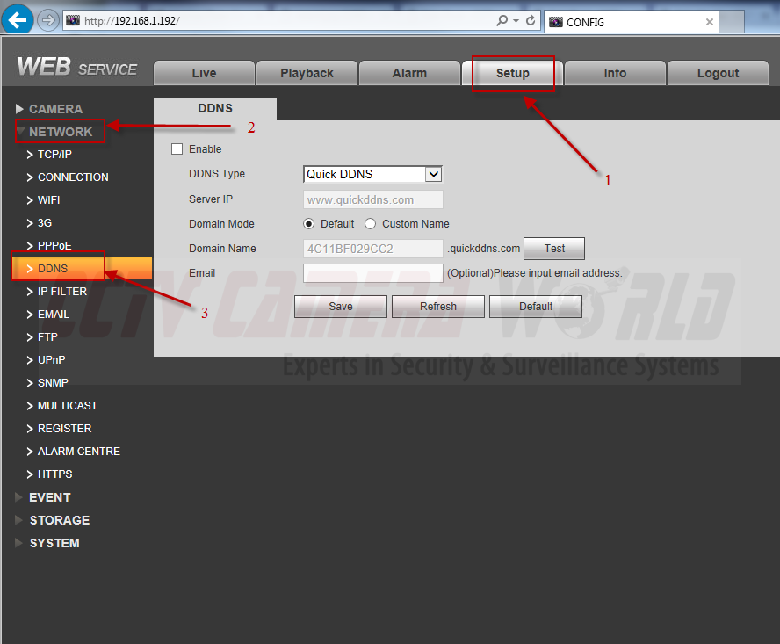Switch to the Playback tab

pyautogui.click(x=307, y=73)
